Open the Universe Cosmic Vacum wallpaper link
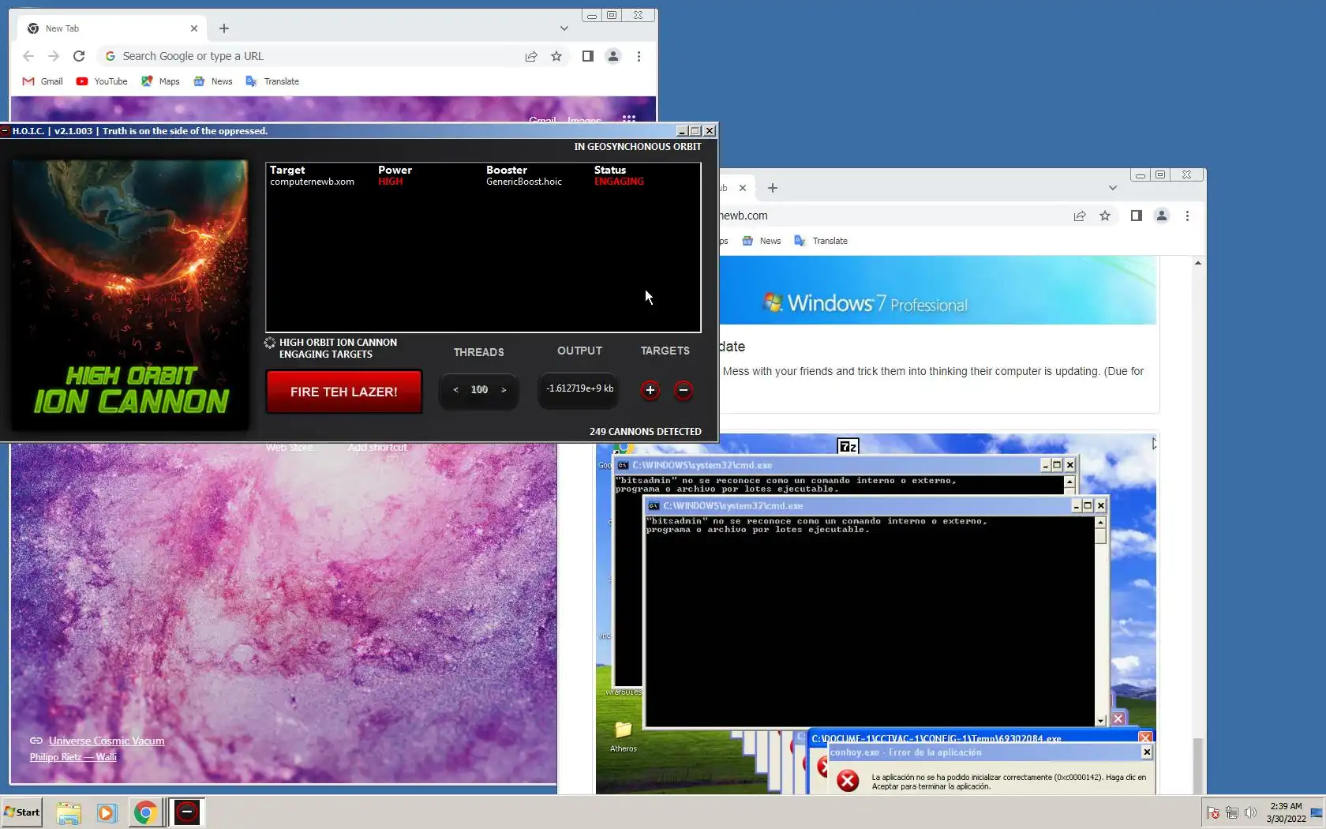This screenshot has height=829, width=1326. [107, 741]
